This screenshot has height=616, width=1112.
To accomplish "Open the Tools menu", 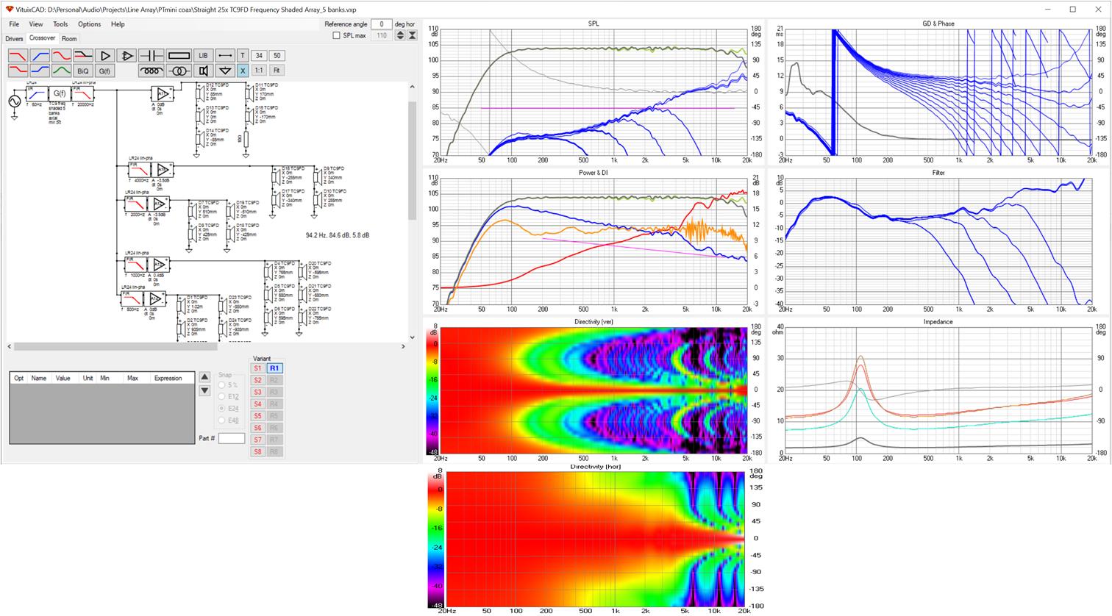I will pos(60,24).
